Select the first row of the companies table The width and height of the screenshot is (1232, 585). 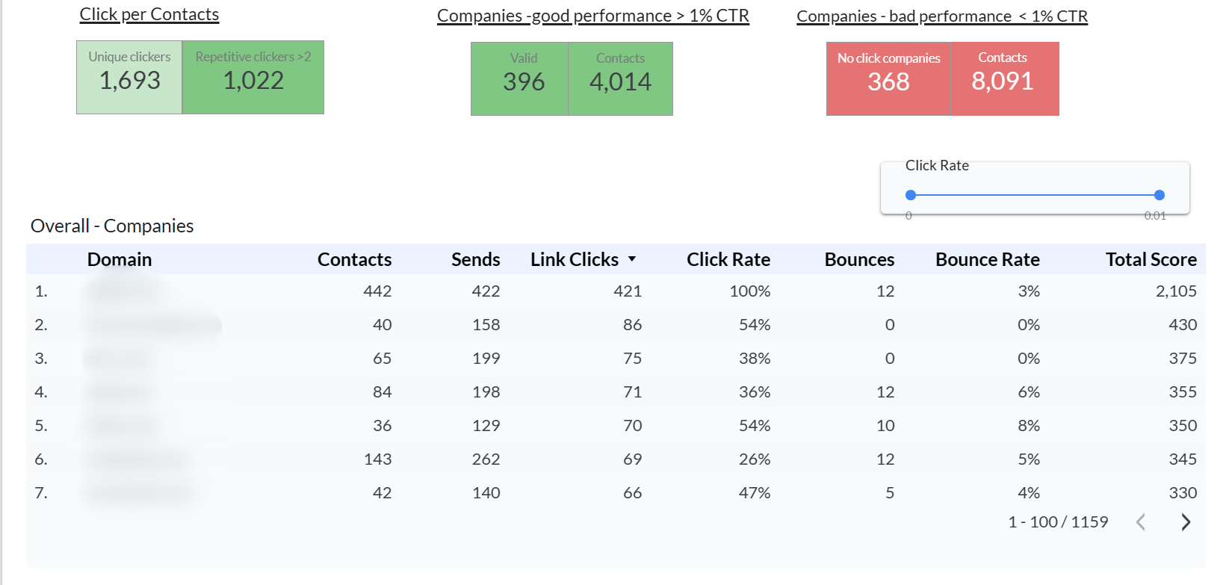[x=523, y=291]
